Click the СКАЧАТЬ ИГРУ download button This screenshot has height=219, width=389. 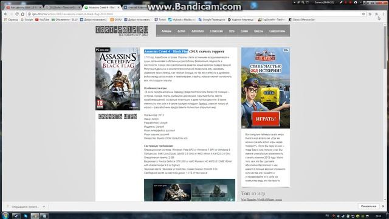pos(117,116)
